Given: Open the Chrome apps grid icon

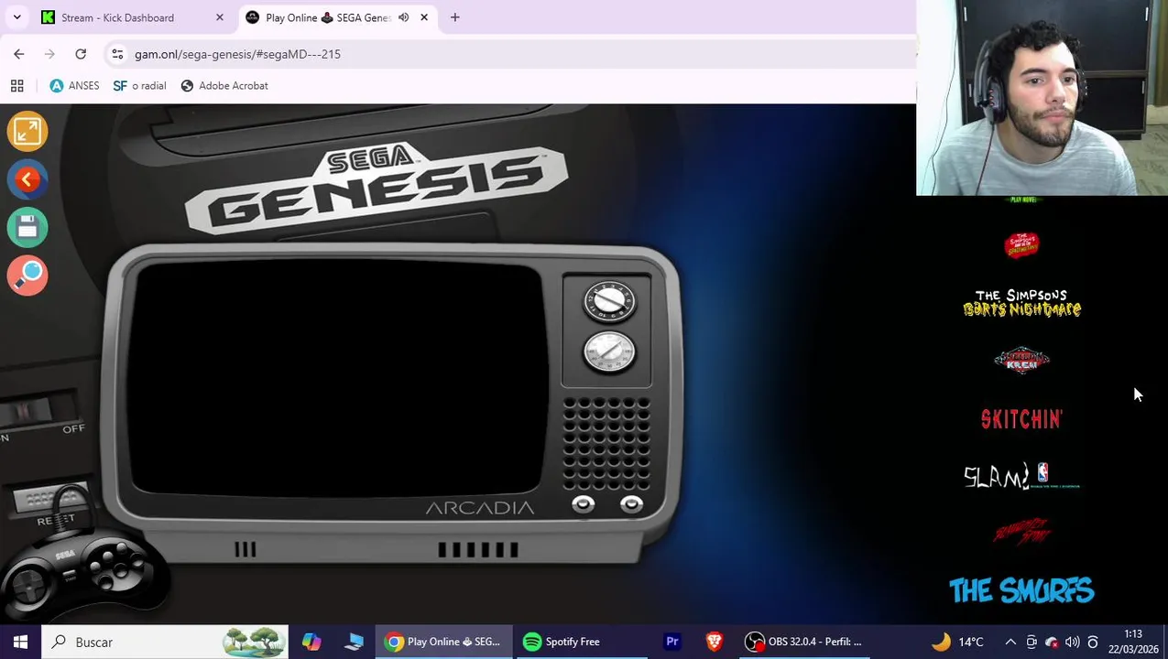Looking at the screenshot, I should [x=16, y=85].
